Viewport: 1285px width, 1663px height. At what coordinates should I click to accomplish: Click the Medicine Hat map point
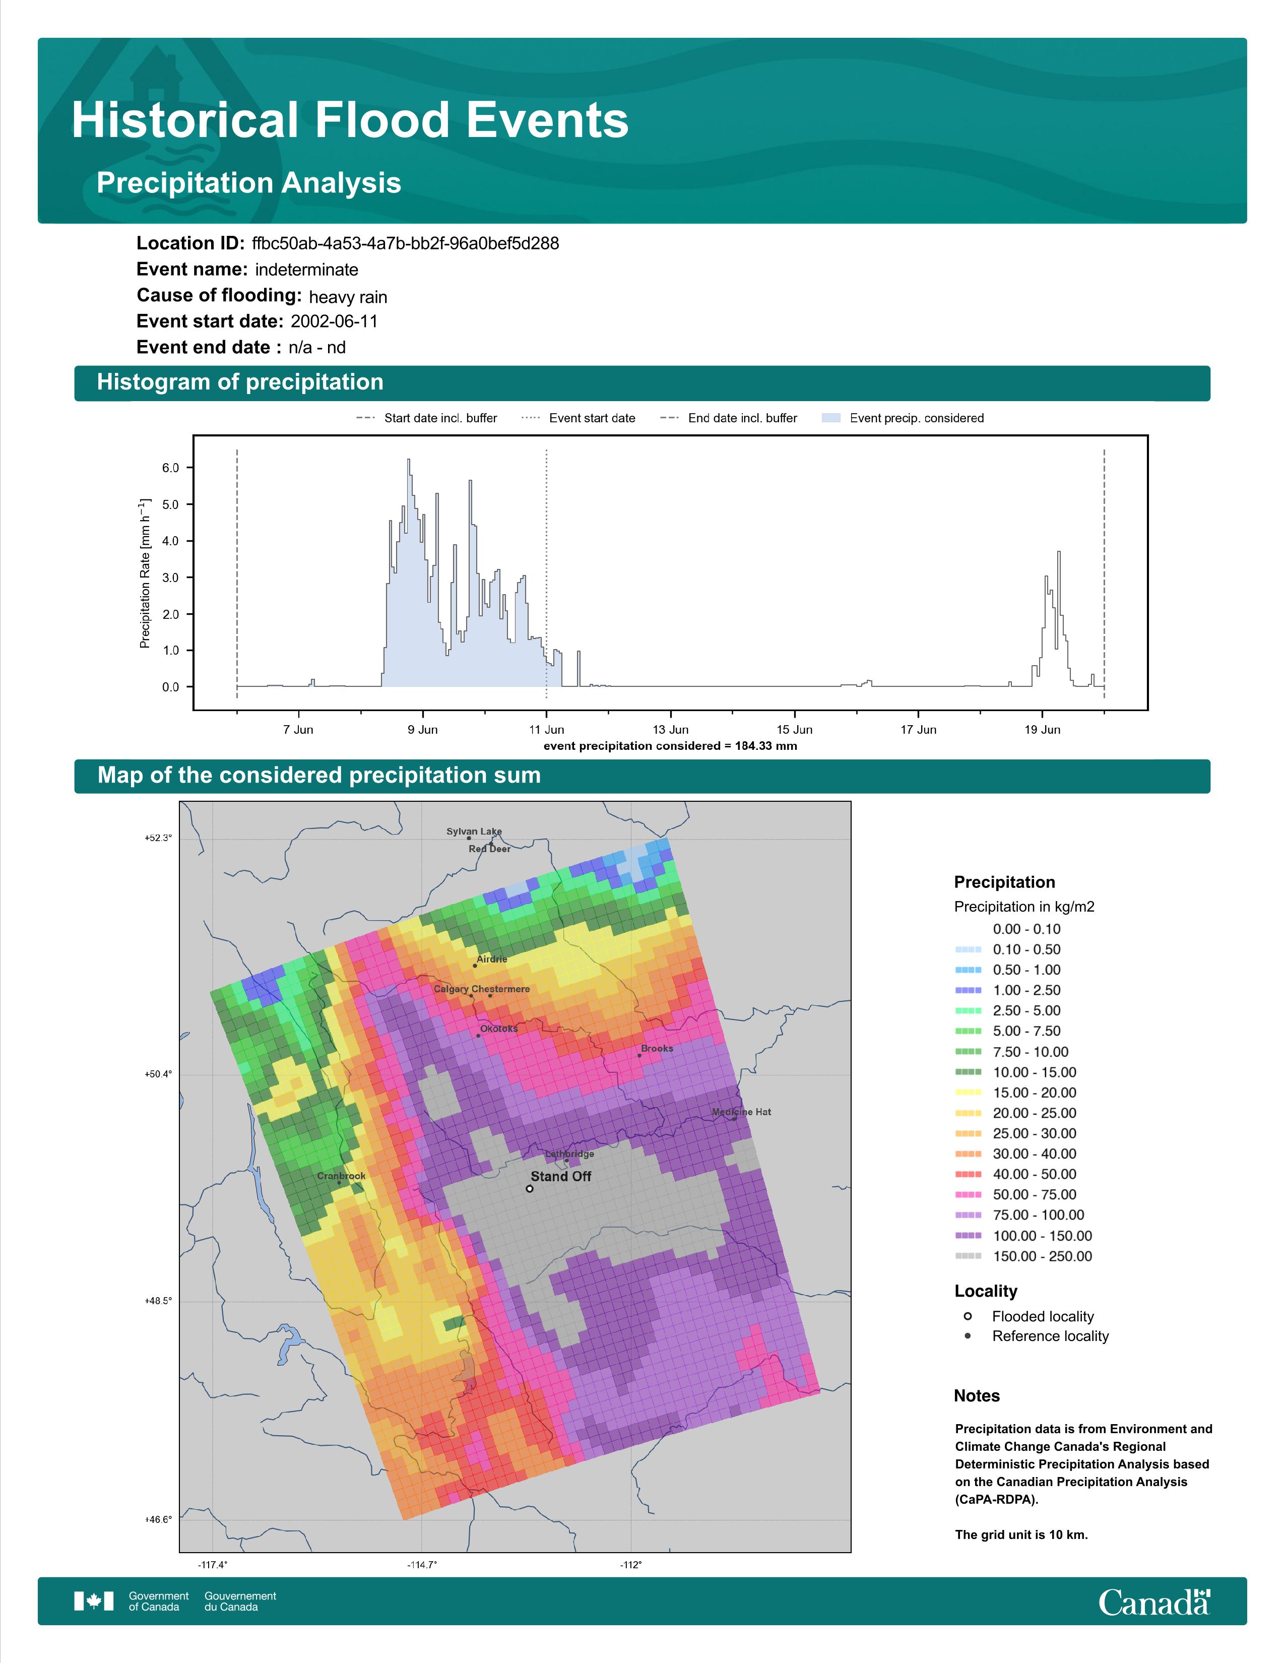(734, 1119)
